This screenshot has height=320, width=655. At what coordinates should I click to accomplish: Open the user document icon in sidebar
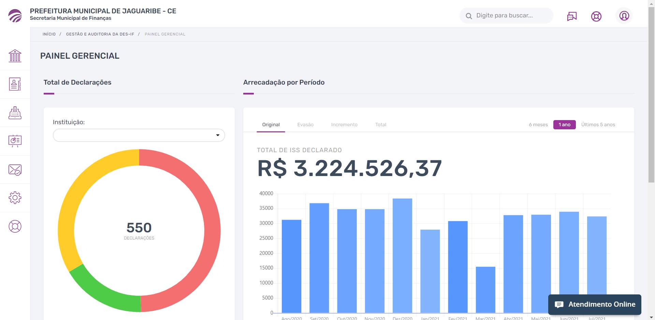[15, 84]
